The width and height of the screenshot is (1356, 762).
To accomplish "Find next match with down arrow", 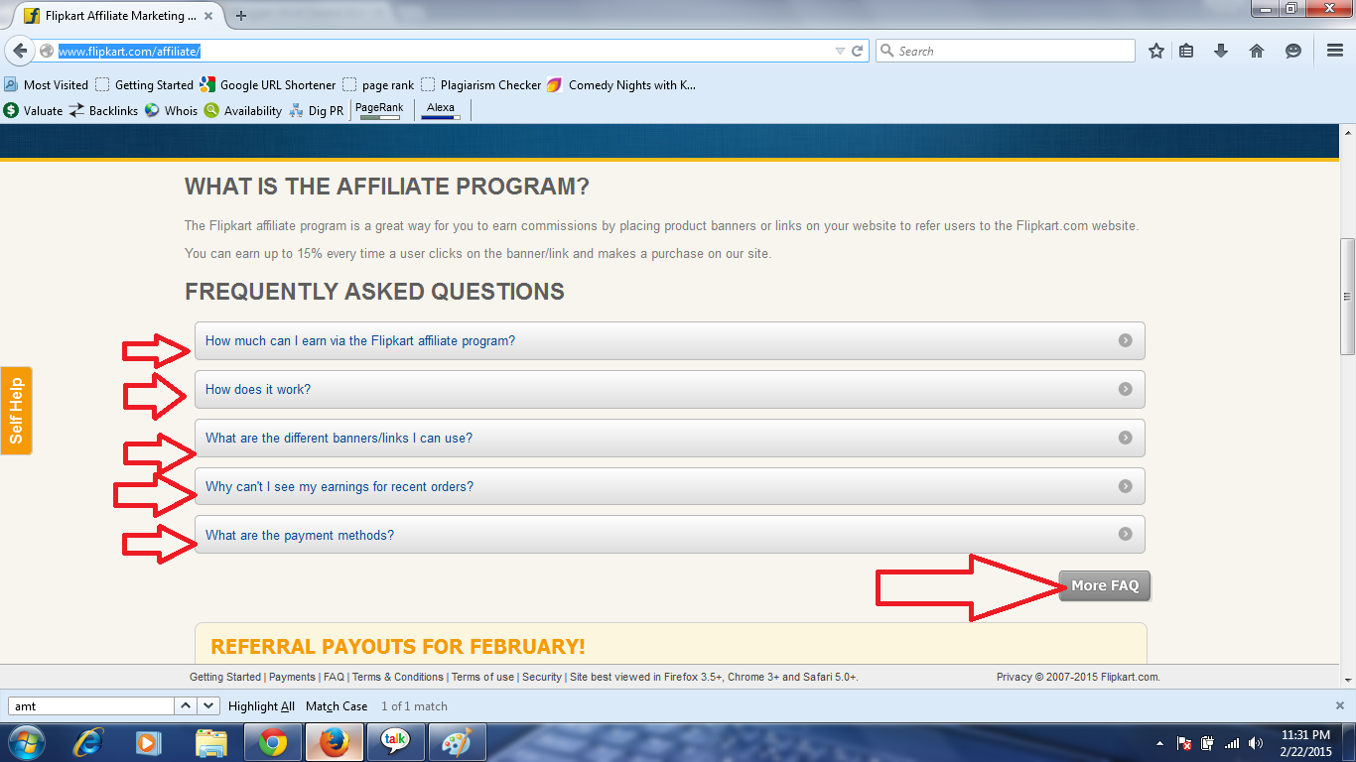I will pos(208,705).
